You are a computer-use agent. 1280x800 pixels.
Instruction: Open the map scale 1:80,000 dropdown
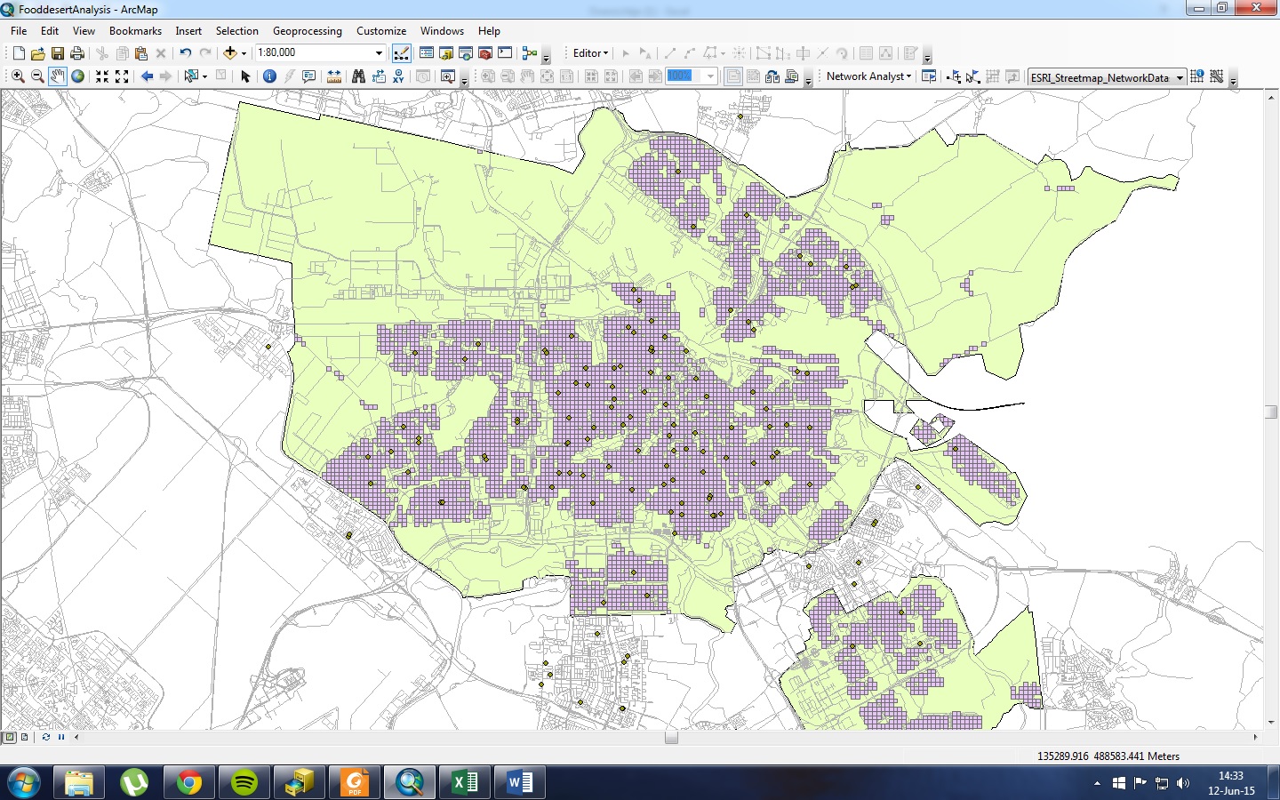380,53
